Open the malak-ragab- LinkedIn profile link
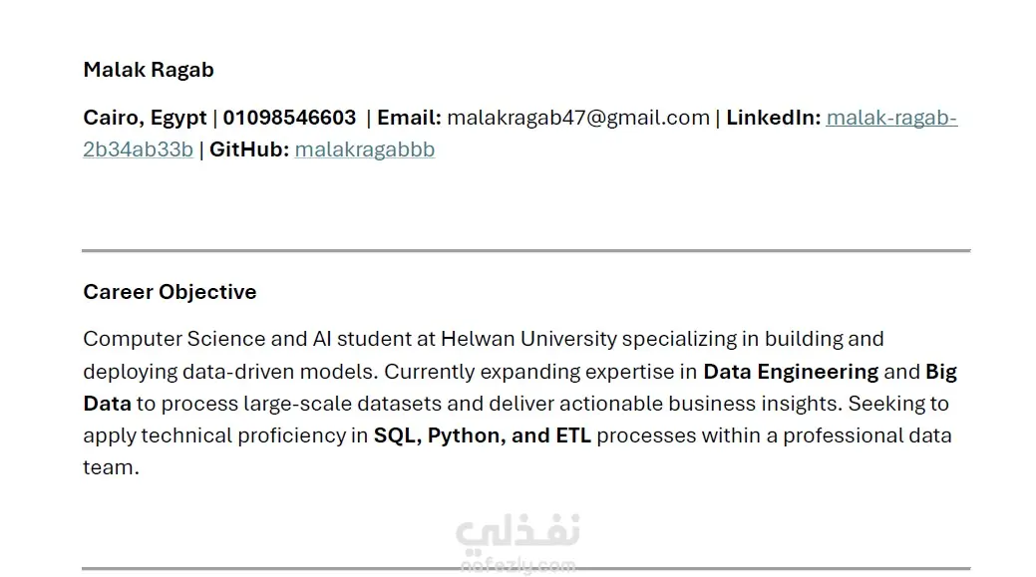1036x577 pixels. coord(891,118)
